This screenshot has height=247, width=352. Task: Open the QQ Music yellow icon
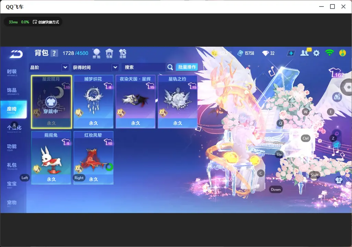342,53
